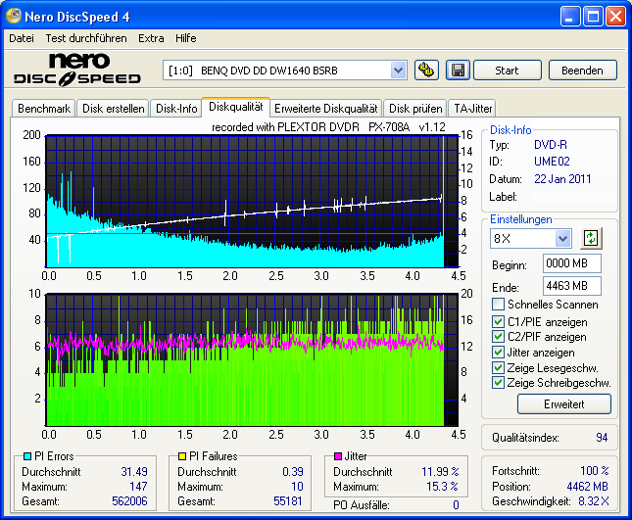Toggle C2/PIF anzeigen checkbox
632x520 pixels.
498,336
